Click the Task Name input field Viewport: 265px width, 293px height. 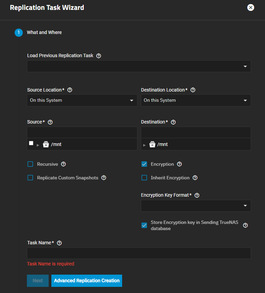(x=139, y=253)
